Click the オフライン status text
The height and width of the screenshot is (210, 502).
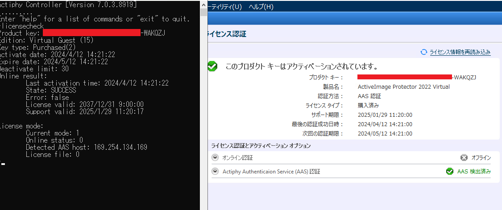click(481, 157)
